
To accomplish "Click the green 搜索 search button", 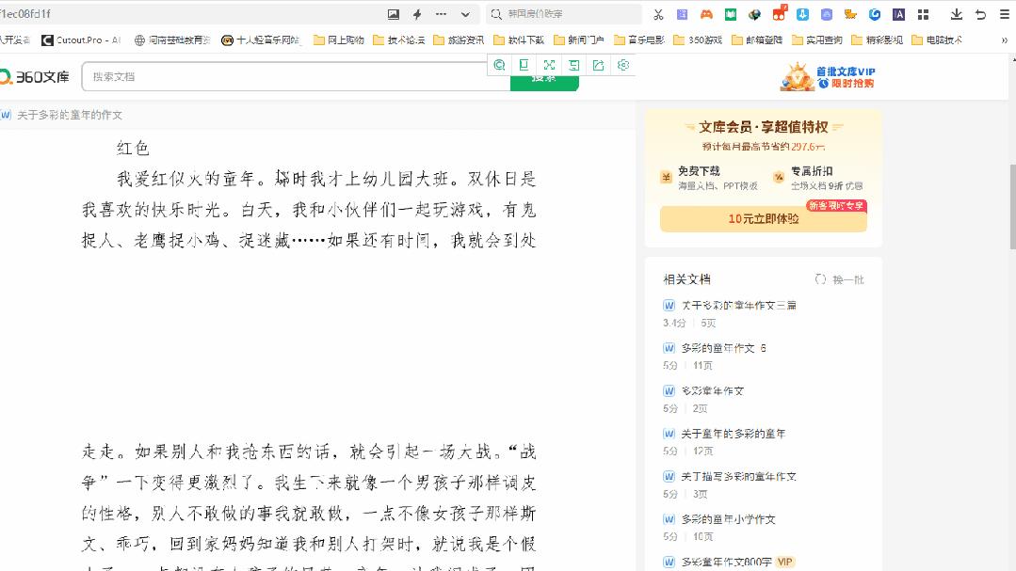I will (x=544, y=83).
